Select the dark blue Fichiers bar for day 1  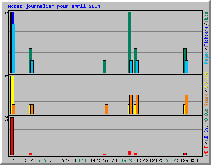click(x=13, y=18)
